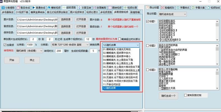The width and height of the screenshot is (221, 112).
Task: Click 打开目录 for 图片目录
Action: (x=81, y=20)
